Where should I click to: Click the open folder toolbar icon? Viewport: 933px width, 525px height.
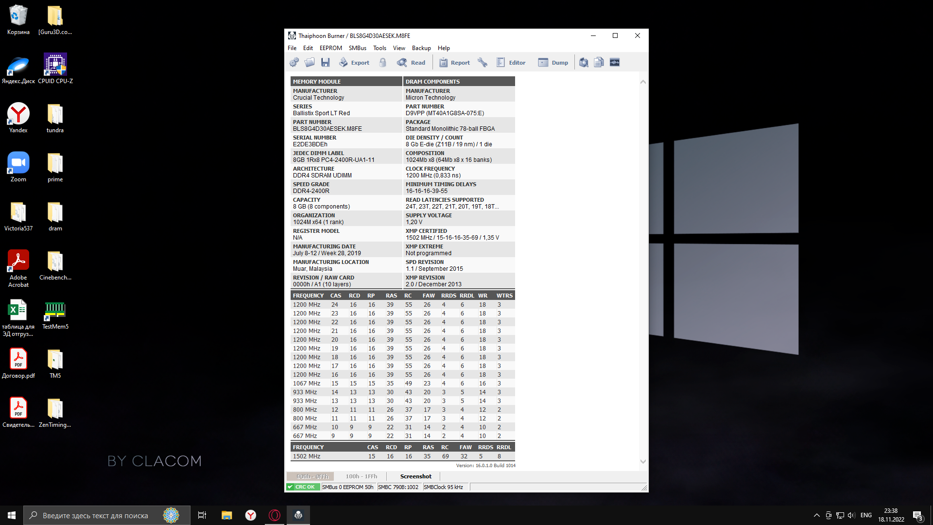pyautogui.click(x=310, y=62)
